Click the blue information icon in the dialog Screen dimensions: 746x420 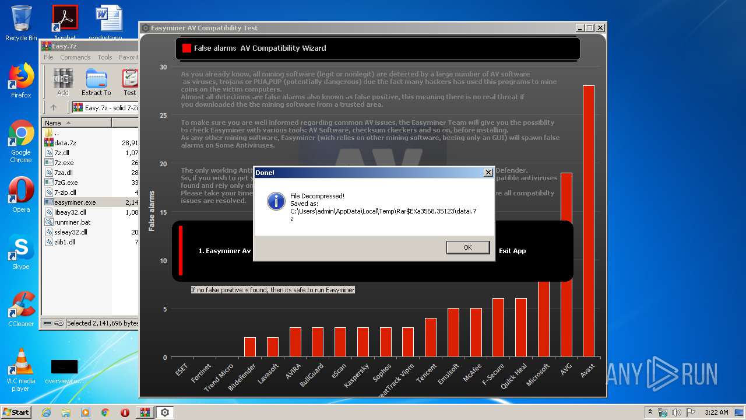tap(276, 201)
